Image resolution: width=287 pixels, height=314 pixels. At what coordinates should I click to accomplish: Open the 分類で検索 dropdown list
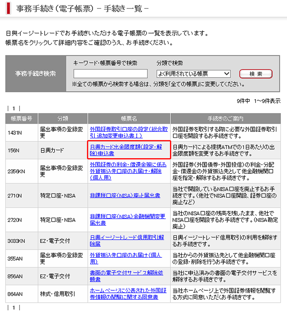pos(193,74)
